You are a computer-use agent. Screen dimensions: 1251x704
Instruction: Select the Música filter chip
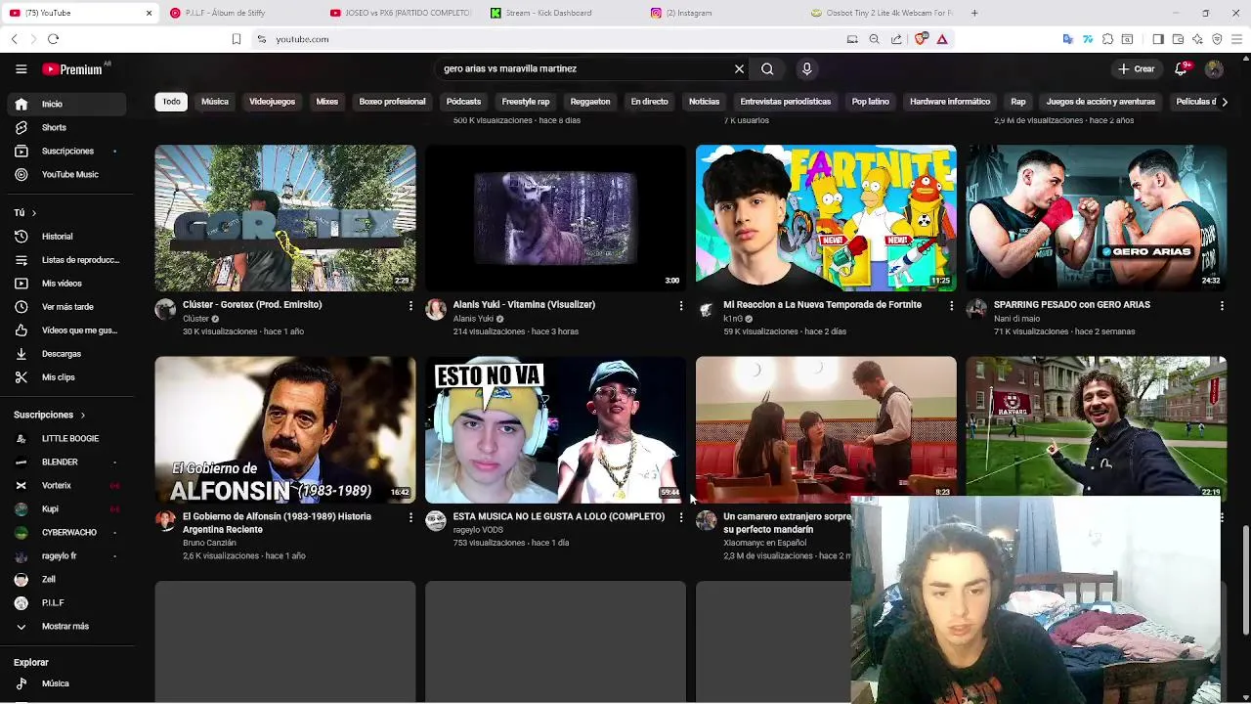215,102
